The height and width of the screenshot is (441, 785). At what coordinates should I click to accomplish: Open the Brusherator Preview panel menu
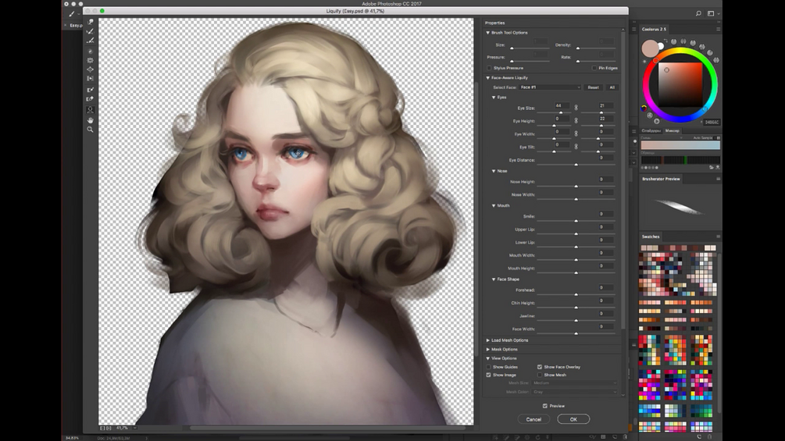pos(718,179)
